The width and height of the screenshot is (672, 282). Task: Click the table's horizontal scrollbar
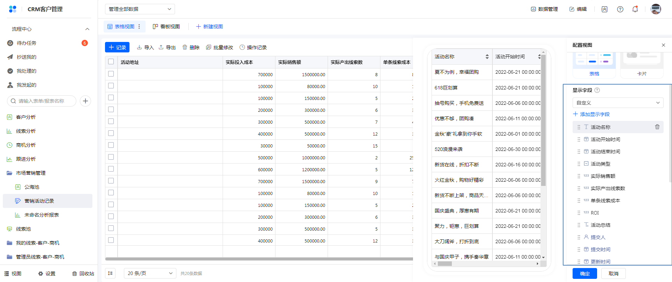259,259
